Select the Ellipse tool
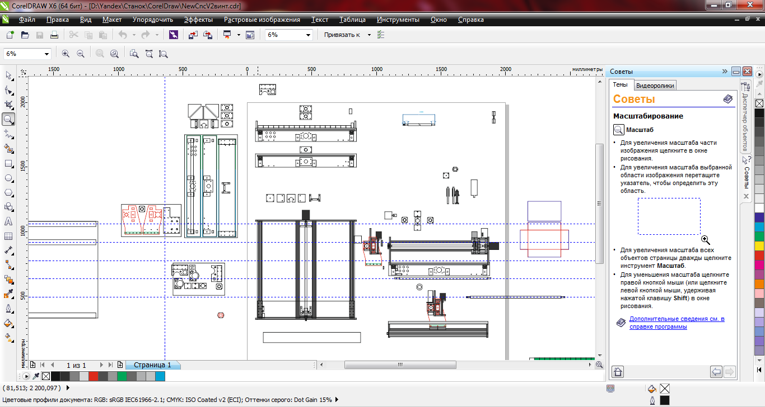 point(8,178)
